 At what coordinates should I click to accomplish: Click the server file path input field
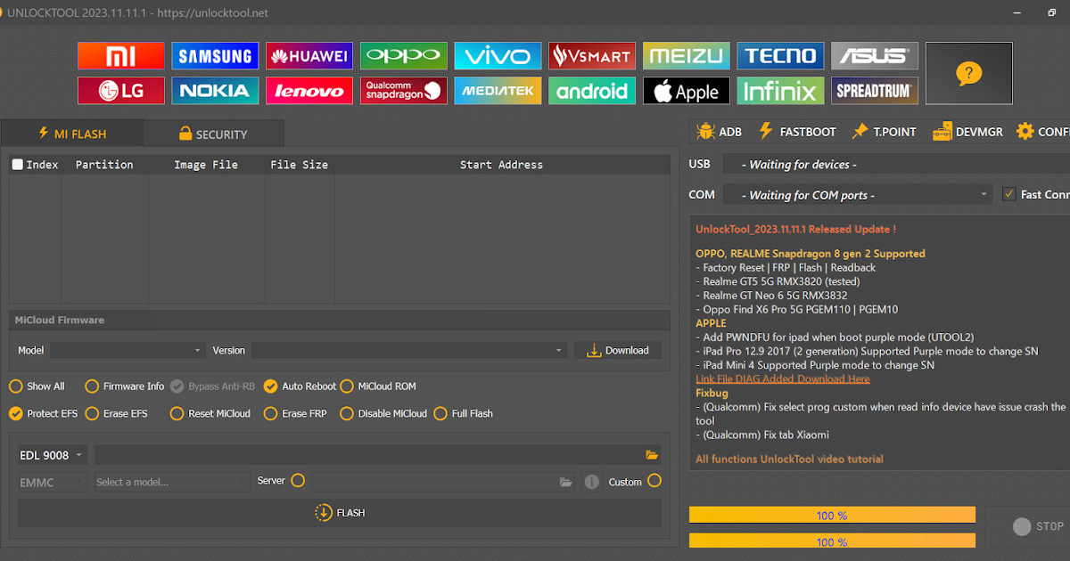[x=433, y=482]
